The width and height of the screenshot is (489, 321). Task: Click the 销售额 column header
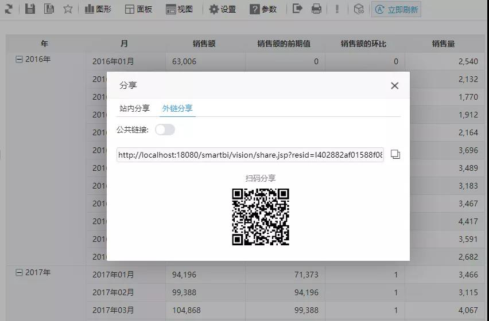coord(204,44)
